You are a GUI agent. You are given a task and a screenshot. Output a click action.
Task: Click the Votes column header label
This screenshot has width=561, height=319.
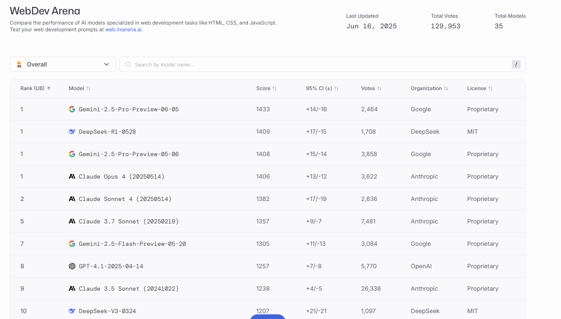tap(368, 88)
